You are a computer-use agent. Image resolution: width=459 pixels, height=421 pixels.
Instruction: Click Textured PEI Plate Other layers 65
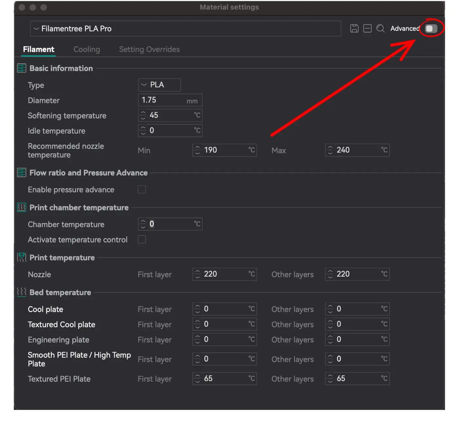pyautogui.click(x=357, y=378)
